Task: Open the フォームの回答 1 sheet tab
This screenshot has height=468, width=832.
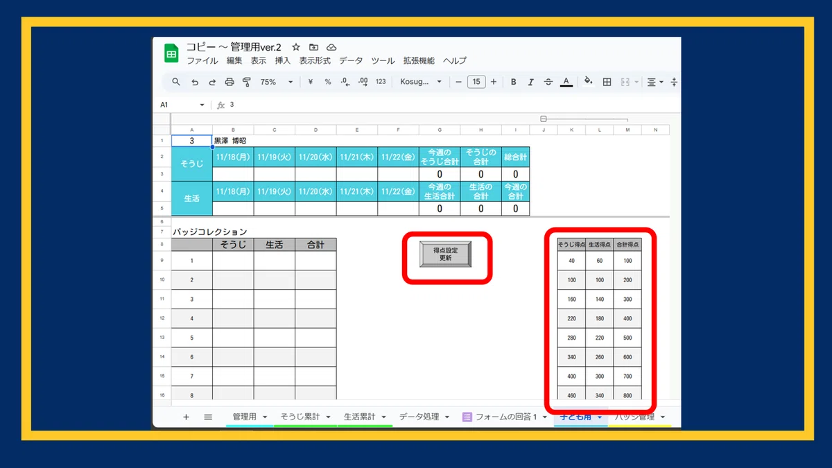Action: click(x=506, y=417)
